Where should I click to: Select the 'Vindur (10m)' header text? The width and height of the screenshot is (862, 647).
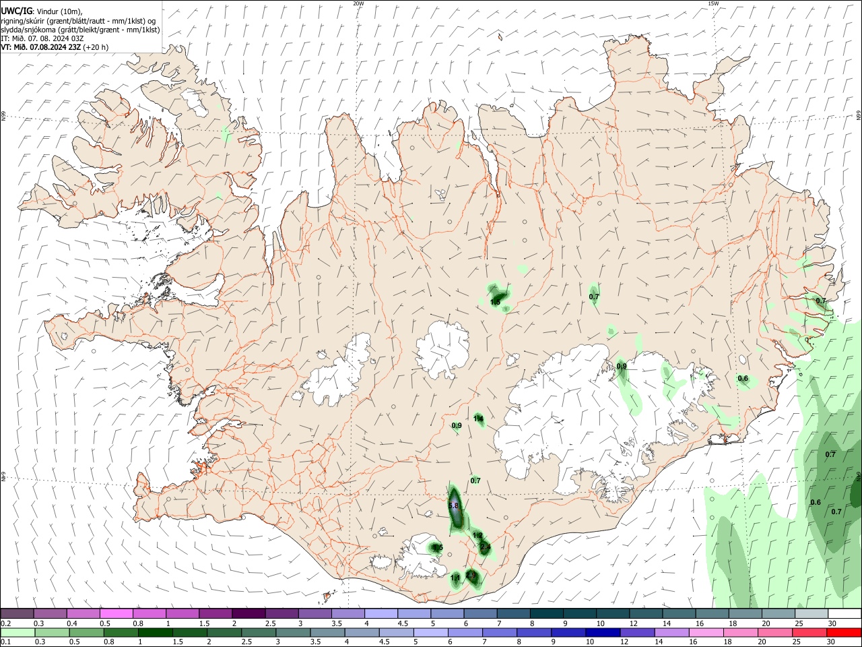[x=58, y=11]
